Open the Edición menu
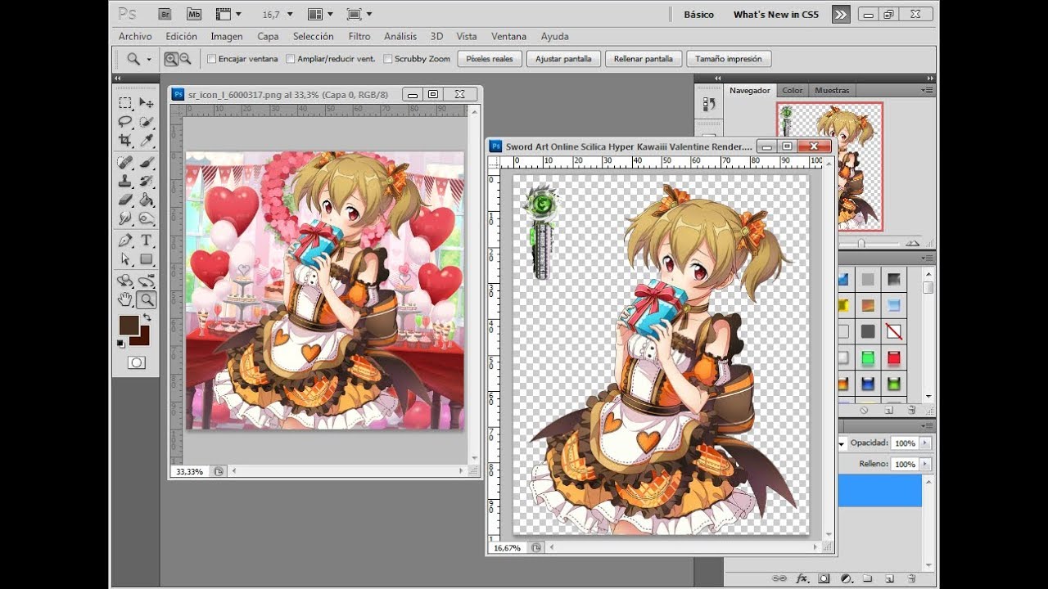The height and width of the screenshot is (589, 1048). [181, 36]
